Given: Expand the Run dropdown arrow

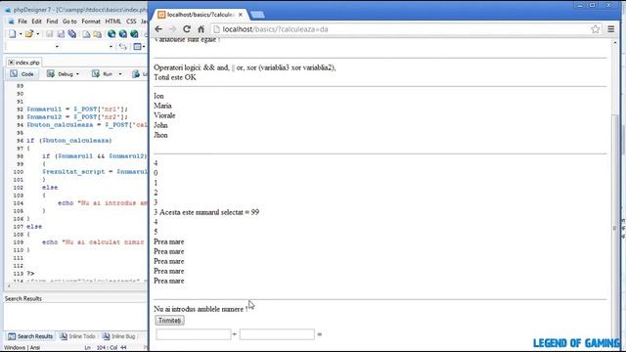Looking at the screenshot, I should point(119,74).
